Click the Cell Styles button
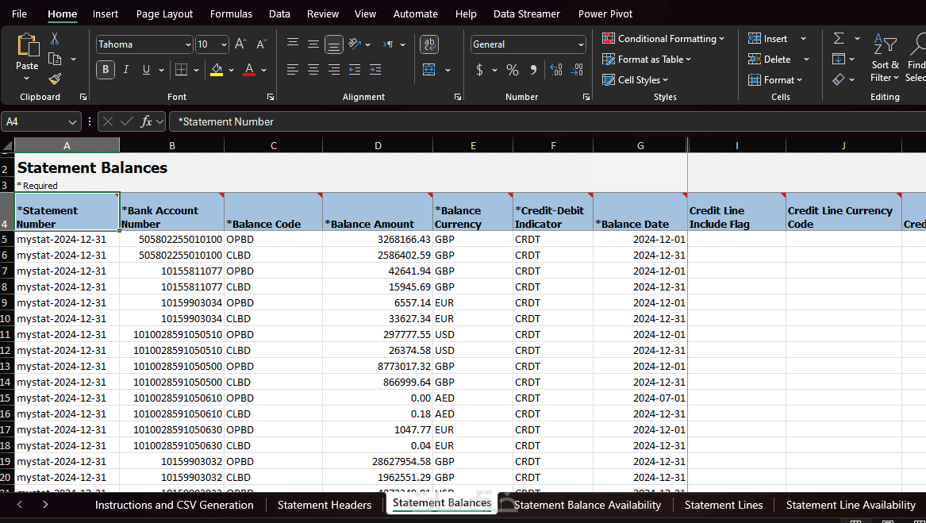This screenshot has width=926, height=523. (636, 79)
